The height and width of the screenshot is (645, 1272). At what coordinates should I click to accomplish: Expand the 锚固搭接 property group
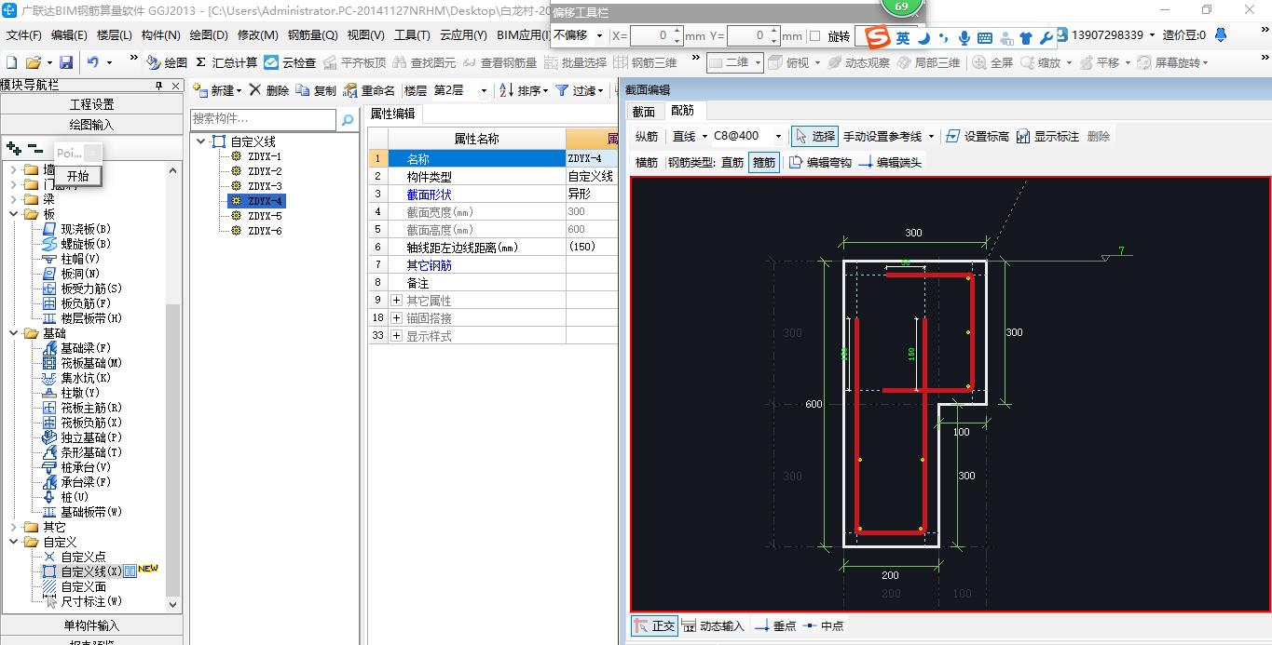click(396, 318)
